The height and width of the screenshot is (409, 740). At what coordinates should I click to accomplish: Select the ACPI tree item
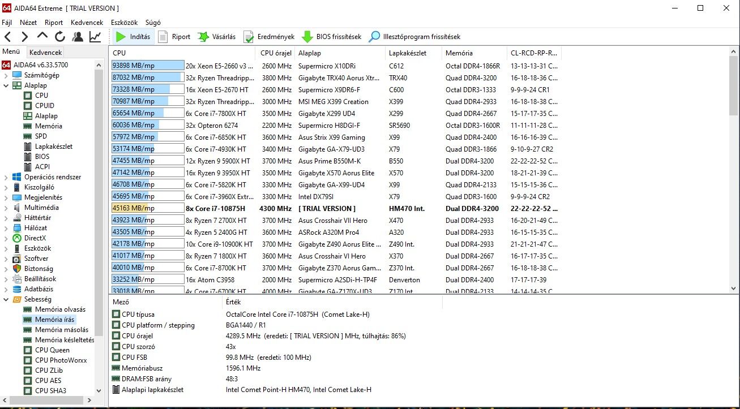coord(42,167)
